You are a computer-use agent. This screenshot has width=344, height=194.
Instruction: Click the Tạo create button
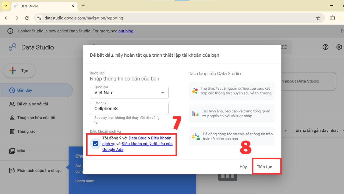(19, 71)
